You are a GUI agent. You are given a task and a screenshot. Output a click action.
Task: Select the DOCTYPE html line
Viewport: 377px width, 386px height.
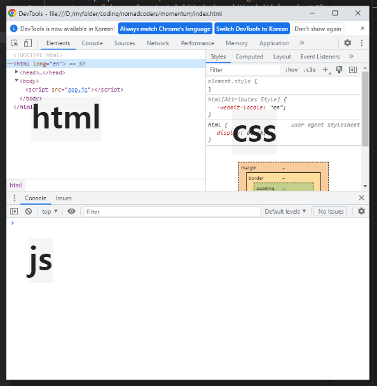[38, 55]
